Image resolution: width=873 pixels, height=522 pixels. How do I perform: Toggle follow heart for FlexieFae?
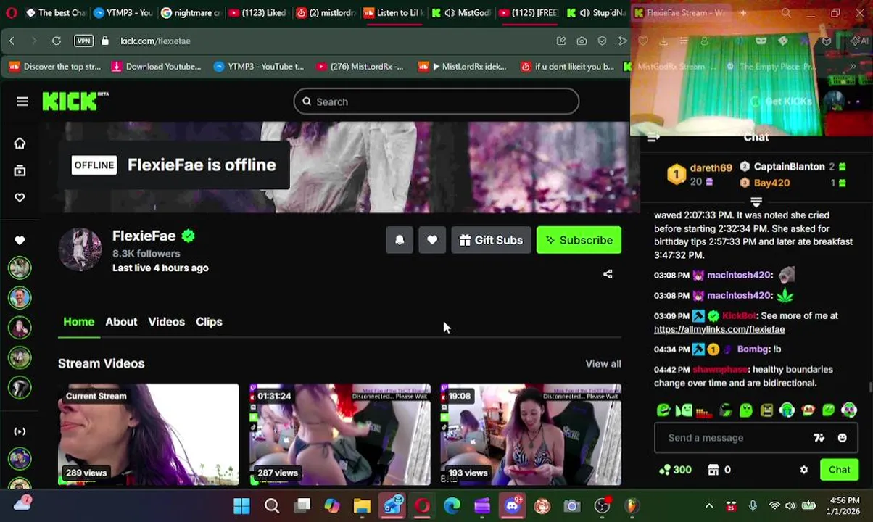432,240
